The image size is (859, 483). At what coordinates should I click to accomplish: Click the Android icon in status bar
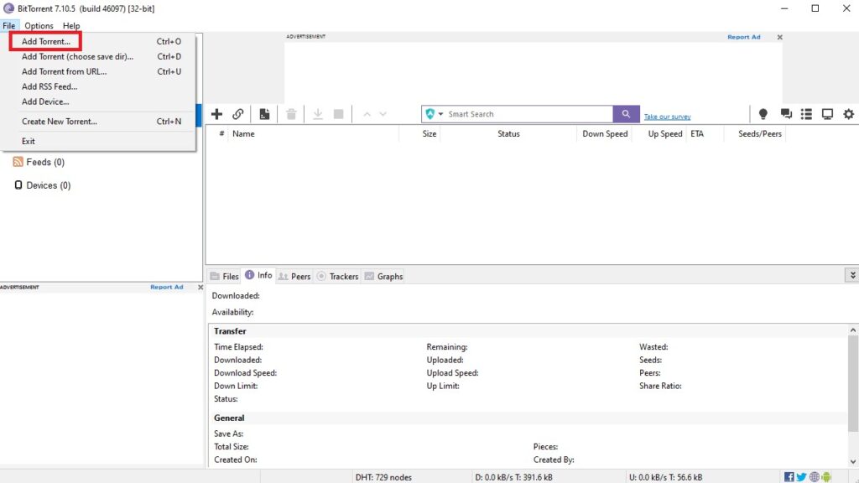(826, 477)
